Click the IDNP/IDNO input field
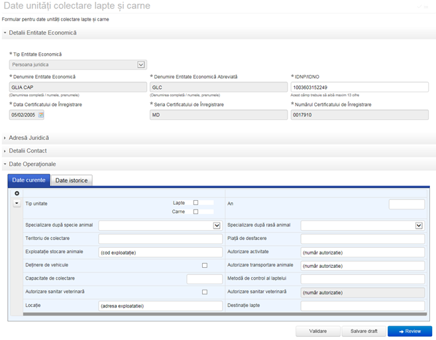Screen dimensions: 436x340 (359, 87)
